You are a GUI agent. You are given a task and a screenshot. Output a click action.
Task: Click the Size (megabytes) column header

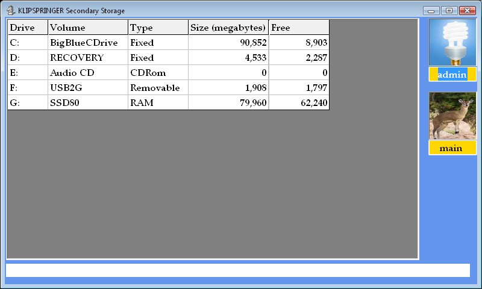tap(228, 28)
